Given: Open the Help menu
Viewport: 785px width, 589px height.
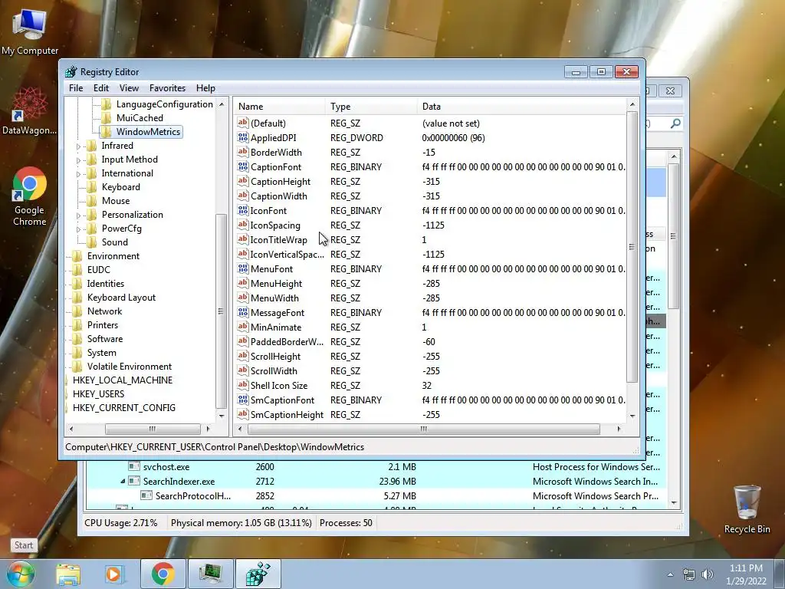Looking at the screenshot, I should [205, 87].
